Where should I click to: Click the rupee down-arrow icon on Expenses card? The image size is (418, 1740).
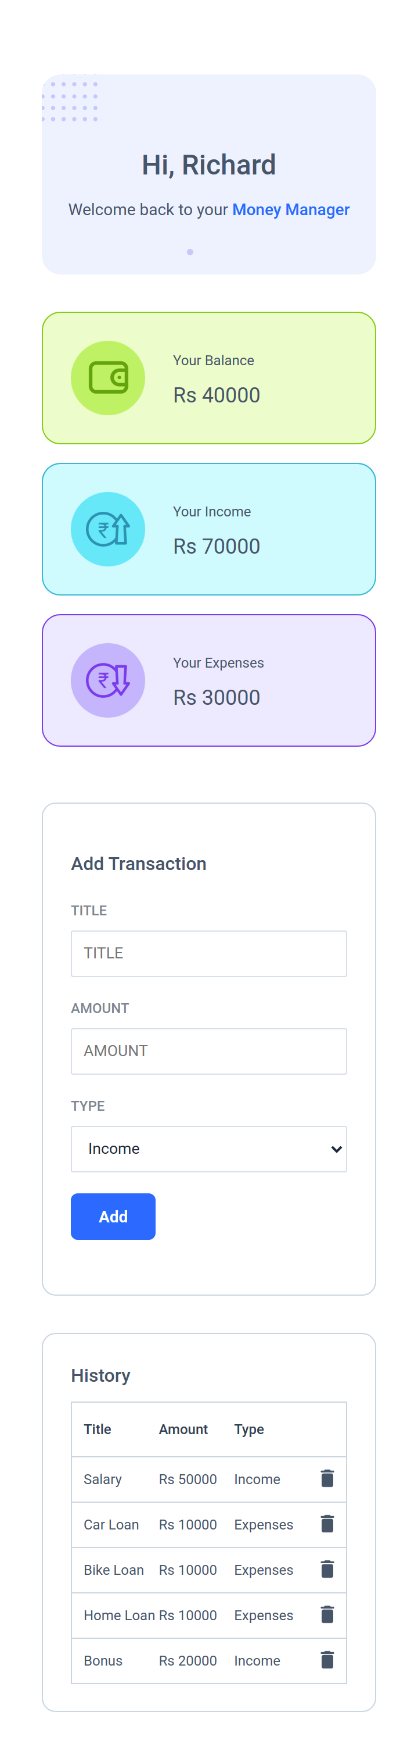coord(108,680)
